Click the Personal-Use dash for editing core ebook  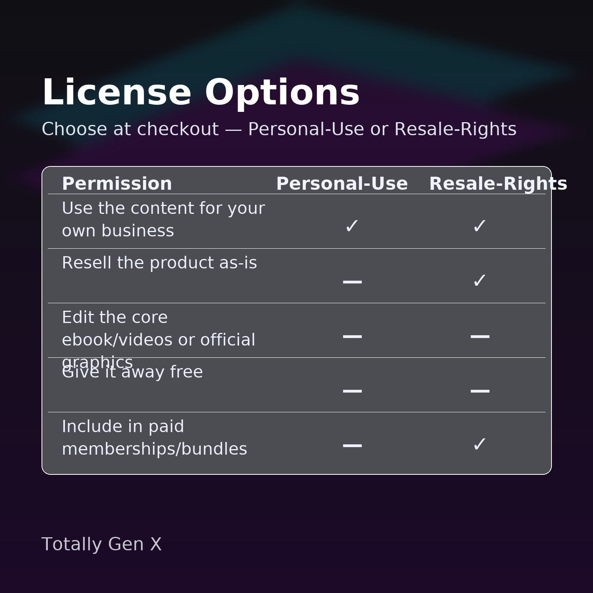click(352, 336)
